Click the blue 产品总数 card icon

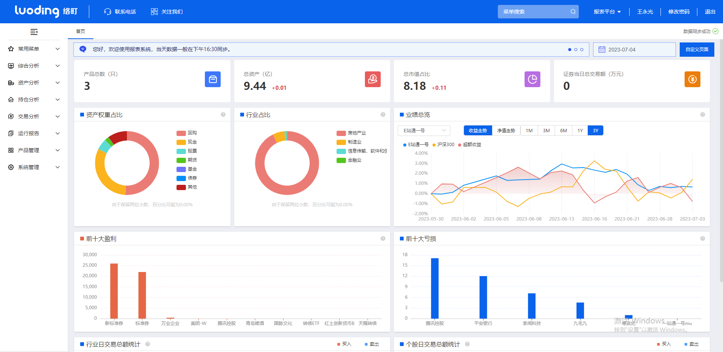tap(213, 79)
